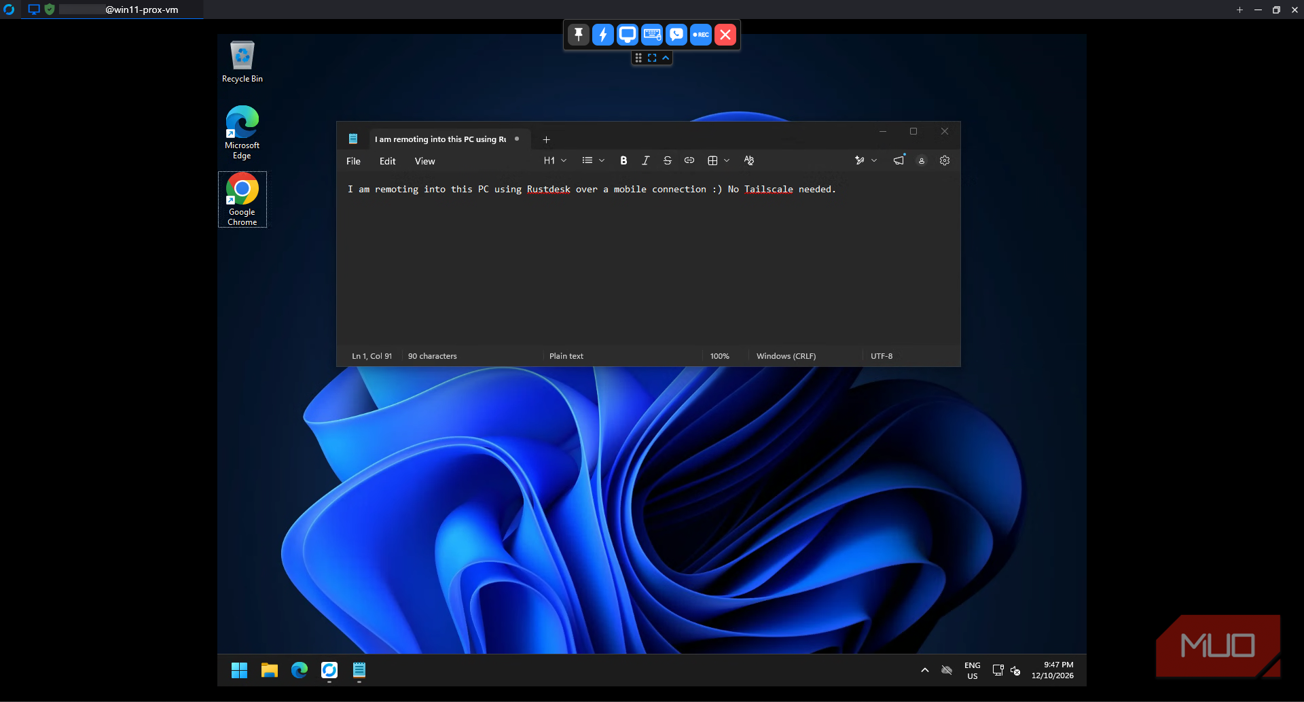1304x702 pixels.
Task: Open network status tray icon
Action: 998,671
